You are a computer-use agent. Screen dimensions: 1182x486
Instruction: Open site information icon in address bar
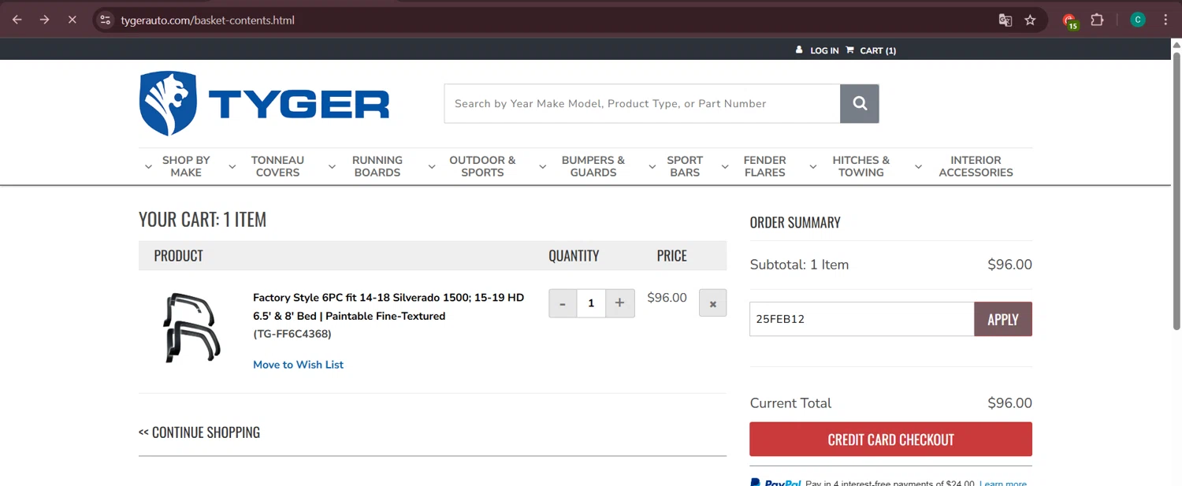pyautogui.click(x=105, y=20)
